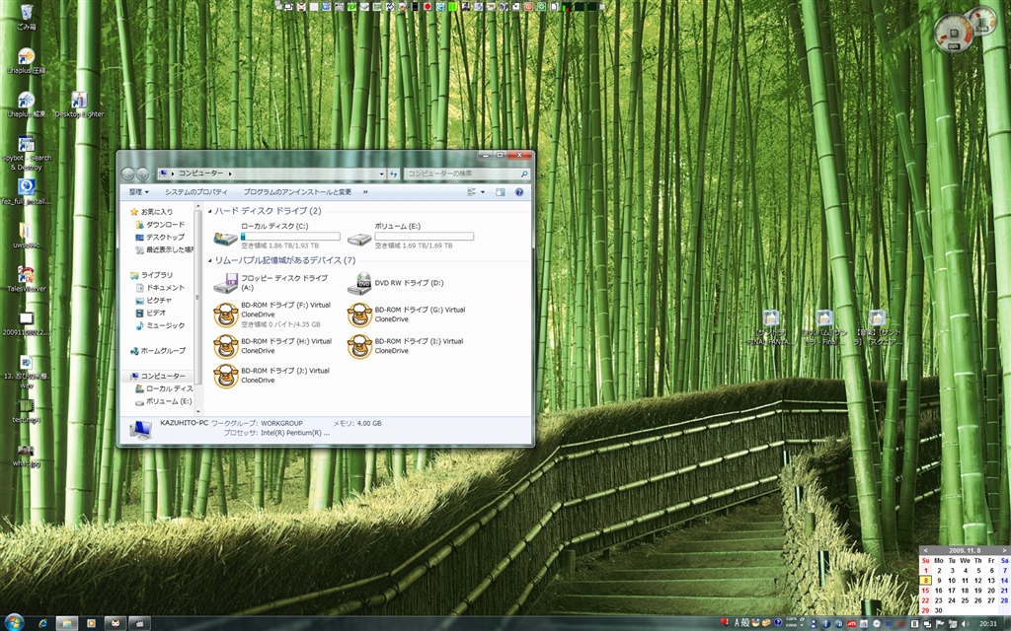Click the navigation pane scroll-down arrow
The width and height of the screenshot is (1011, 631).
[197, 411]
